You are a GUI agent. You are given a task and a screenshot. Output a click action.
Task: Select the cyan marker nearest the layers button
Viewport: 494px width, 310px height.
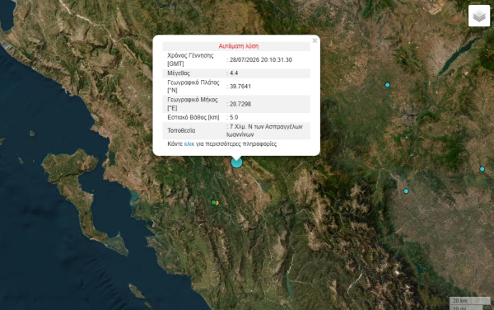[388, 85]
